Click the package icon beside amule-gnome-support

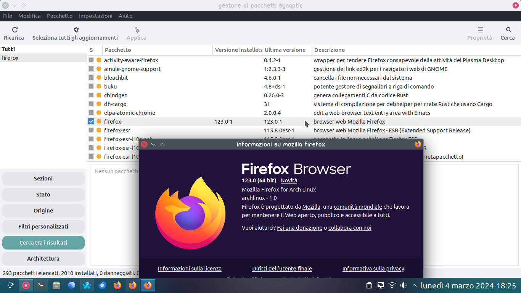click(99, 69)
